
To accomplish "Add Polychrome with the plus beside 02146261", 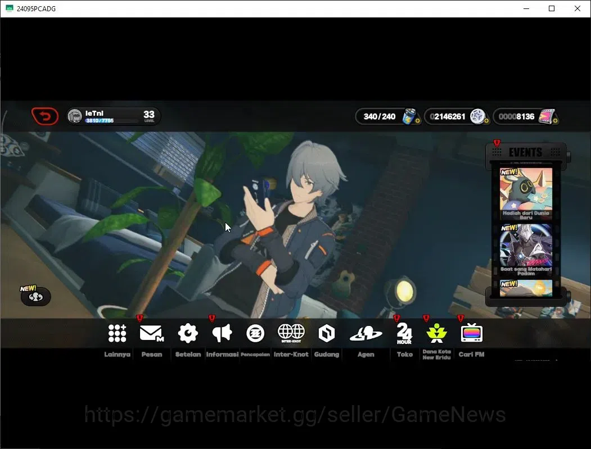I will tap(486, 121).
